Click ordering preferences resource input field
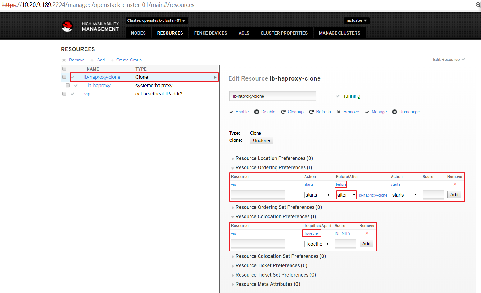The height and width of the screenshot is (293, 481). 258,195
